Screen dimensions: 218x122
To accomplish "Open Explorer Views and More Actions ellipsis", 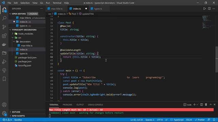I will point(42,8).
